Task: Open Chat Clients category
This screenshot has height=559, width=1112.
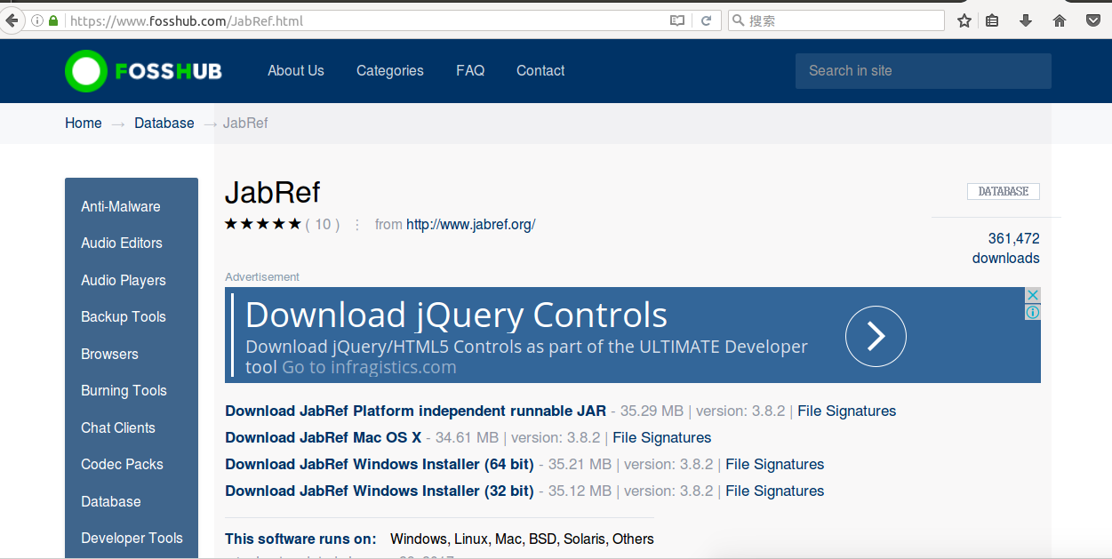Action: 118,427
